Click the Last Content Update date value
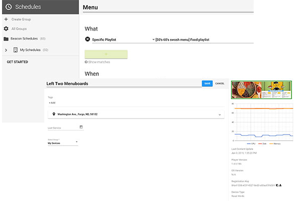 pyautogui.click(x=244, y=153)
